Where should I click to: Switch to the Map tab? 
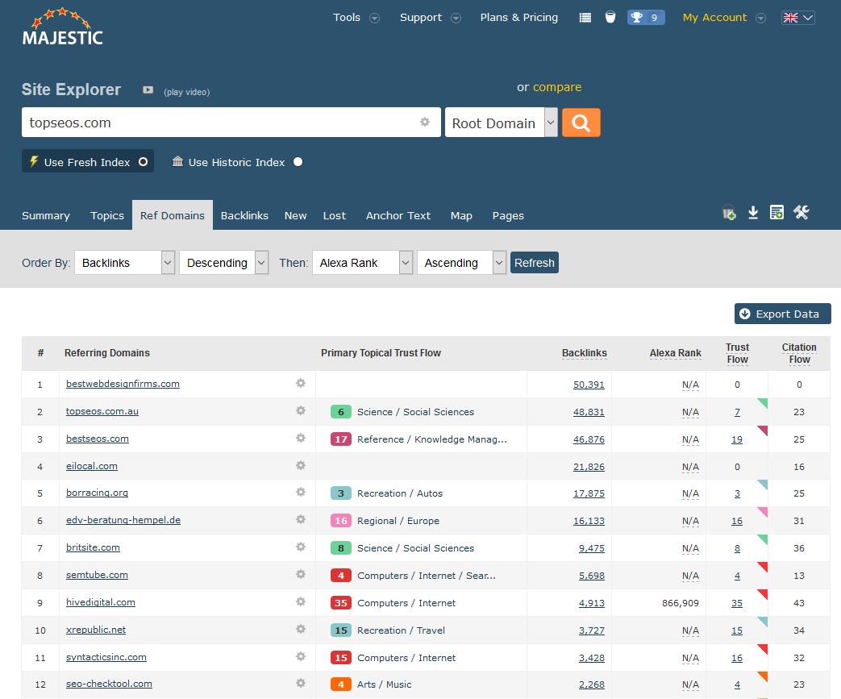tap(461, 215)
